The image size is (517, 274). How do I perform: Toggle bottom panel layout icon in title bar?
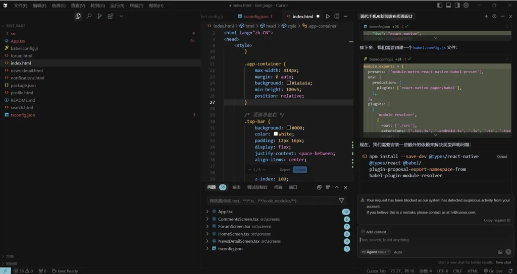[448, 5]
